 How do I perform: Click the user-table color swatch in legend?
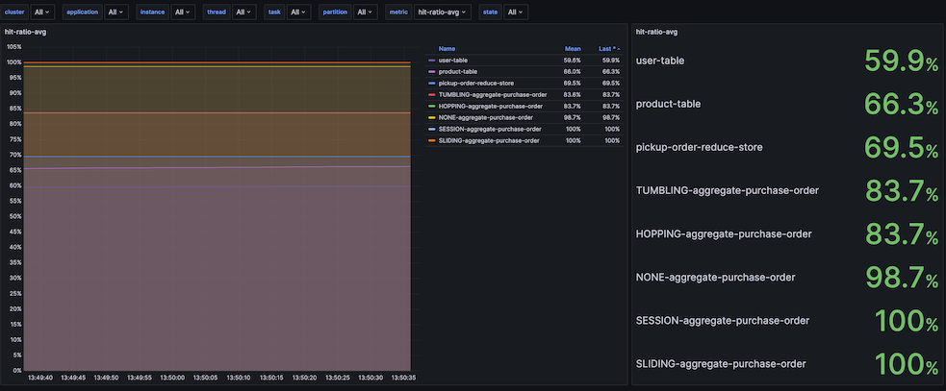coord(431,61)
